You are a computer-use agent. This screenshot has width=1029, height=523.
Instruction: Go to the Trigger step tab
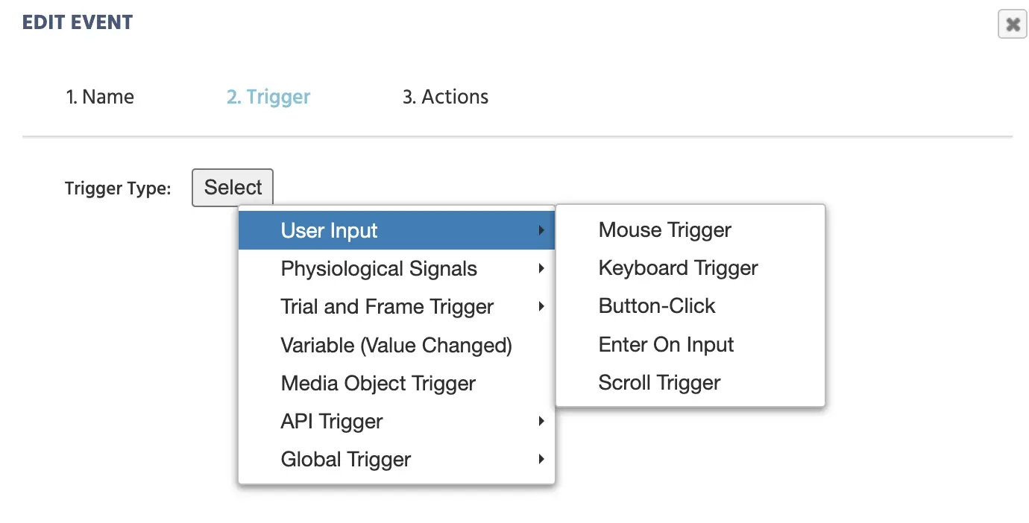268,97
